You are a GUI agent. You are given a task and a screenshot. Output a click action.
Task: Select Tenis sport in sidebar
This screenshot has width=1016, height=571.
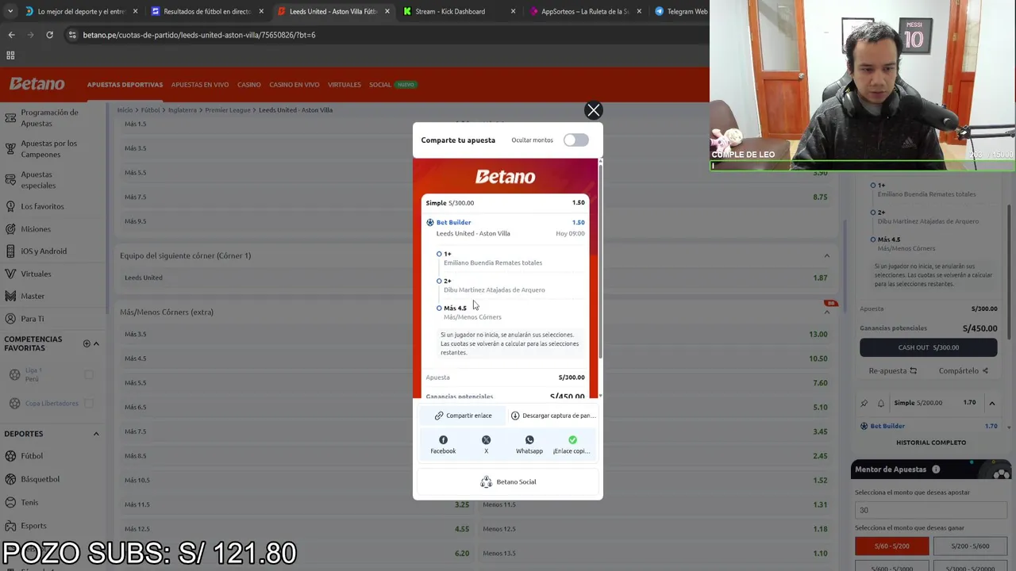coord(29,502)
